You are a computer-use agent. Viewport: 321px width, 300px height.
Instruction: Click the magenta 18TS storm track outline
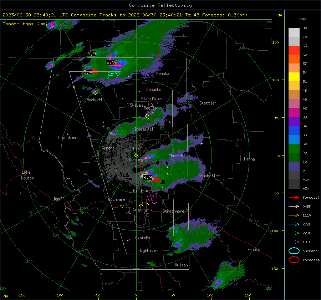[x=153, y=197]
